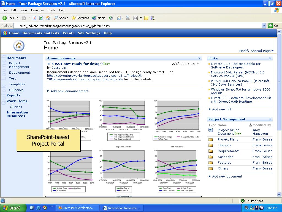Go to browser Home page icon
This screenshot has height=212, width=282.
[x=48, y=18]
